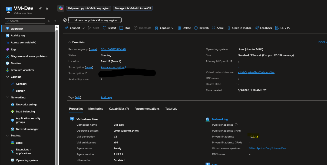Image resolution: width=327 pixels, height=165 pixels.
Task: Click the Standard FX2ms v2 size text
Action: pos(266,55)
